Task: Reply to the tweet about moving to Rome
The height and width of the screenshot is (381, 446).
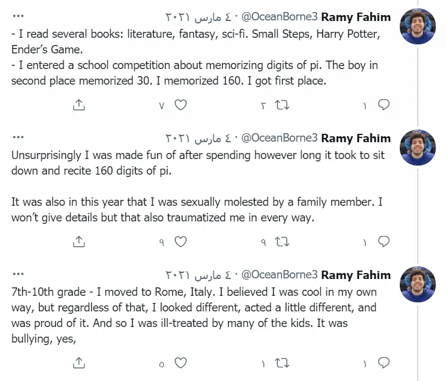Action: coord(384,363)
